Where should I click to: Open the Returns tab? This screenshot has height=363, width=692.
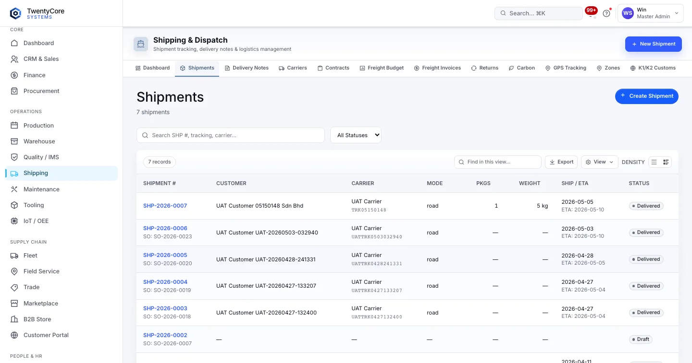click(485, 68)
